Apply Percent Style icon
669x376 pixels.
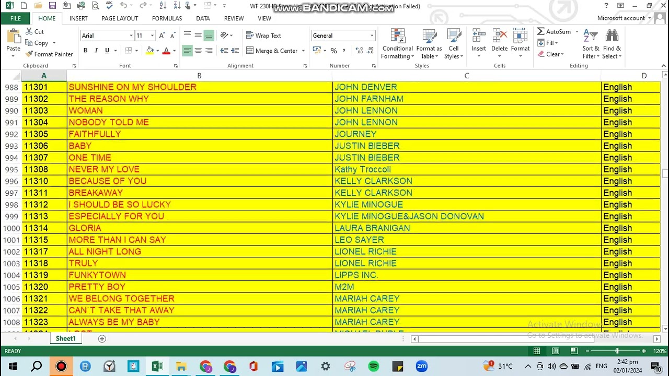point(333,51)
